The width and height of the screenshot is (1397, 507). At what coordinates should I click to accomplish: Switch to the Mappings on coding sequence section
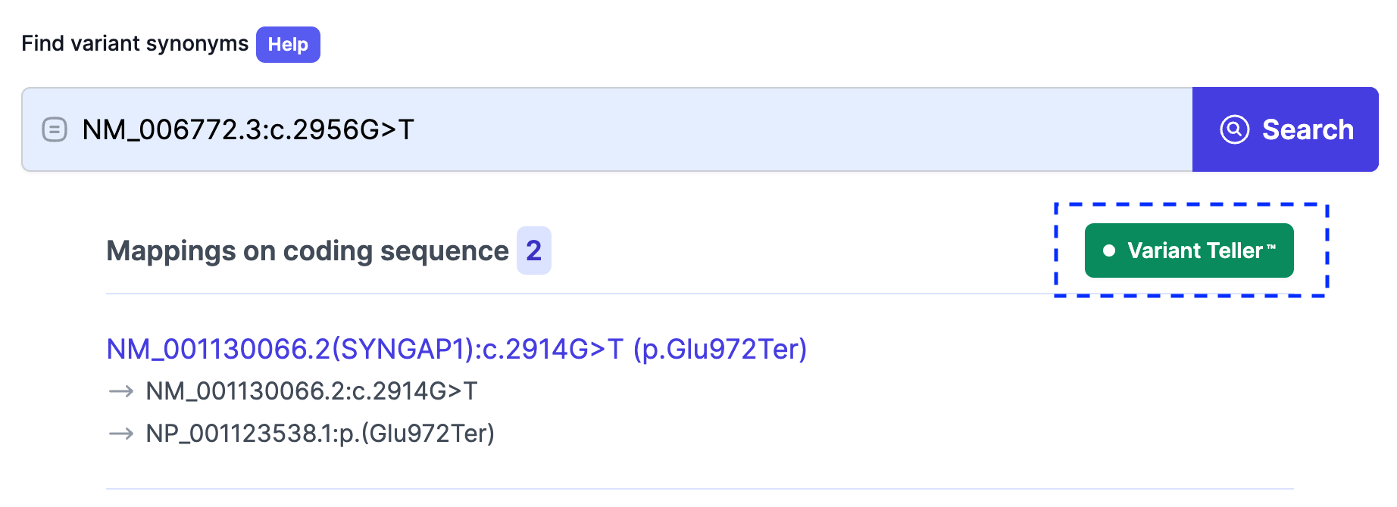click(306, 250)
